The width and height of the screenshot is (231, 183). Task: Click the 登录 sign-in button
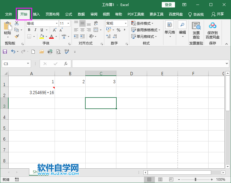point(168,5)
